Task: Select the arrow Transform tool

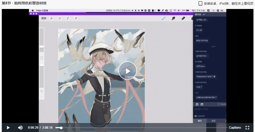Action: (76, 18)
